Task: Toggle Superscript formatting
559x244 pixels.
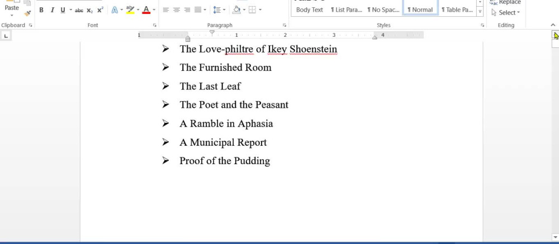Action: (x=100, y=10)
